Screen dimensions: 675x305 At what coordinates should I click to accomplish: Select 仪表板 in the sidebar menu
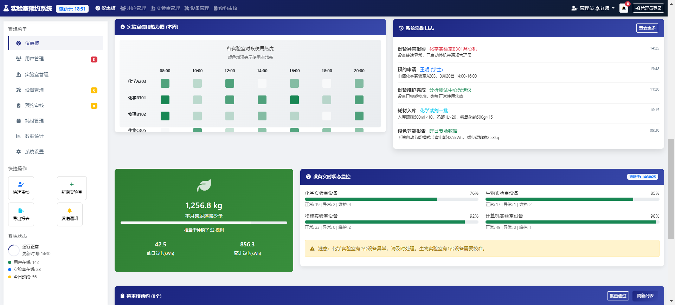point(56,43)
